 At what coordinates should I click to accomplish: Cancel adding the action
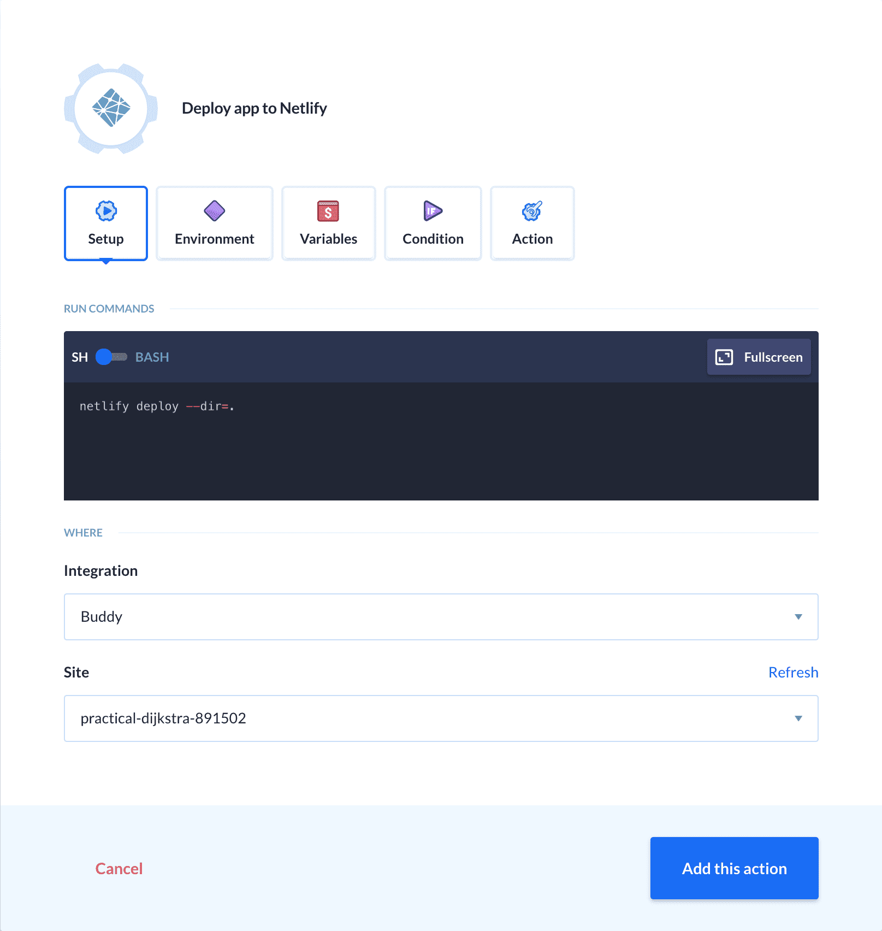coord(119,869)
